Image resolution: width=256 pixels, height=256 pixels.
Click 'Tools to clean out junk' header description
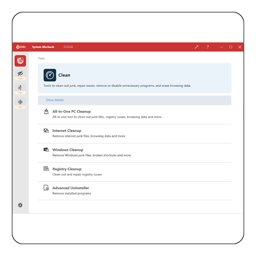tap(117, 86)
